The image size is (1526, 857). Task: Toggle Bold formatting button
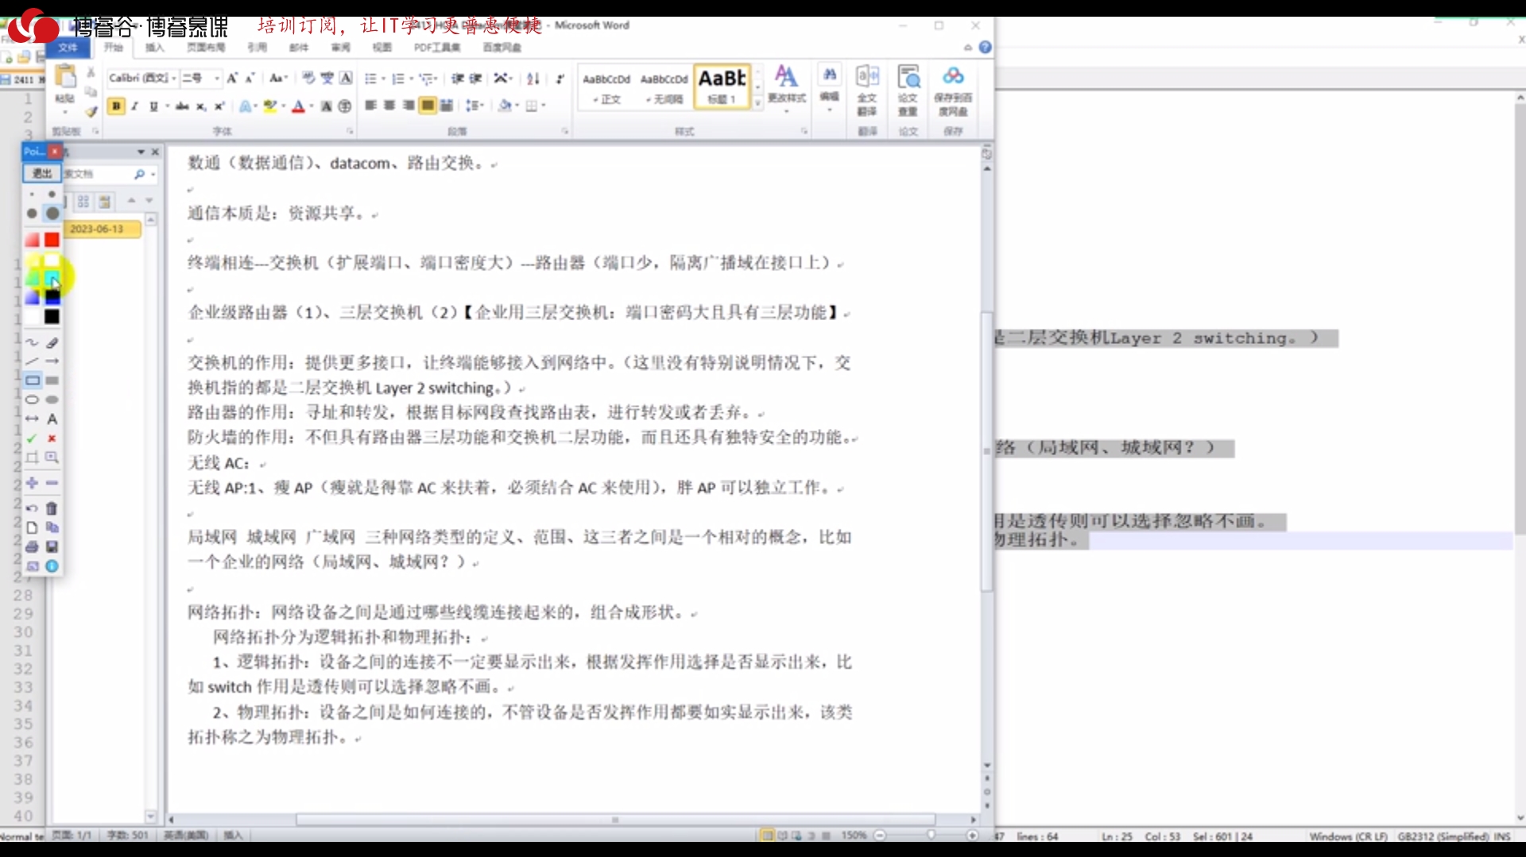click(x=116, y=106)
